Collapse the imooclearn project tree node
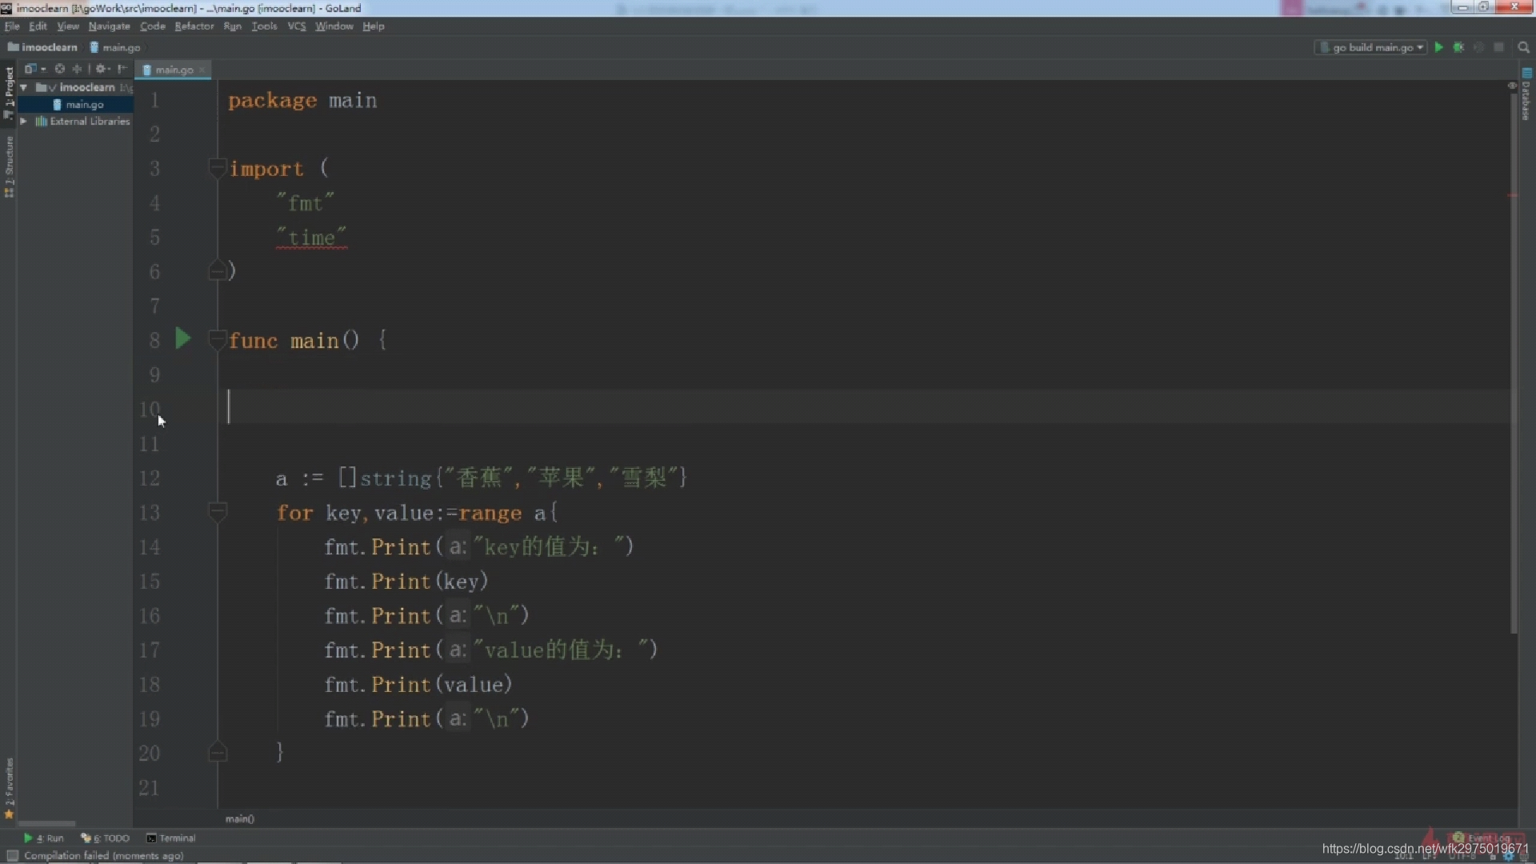 coord(24,87)
